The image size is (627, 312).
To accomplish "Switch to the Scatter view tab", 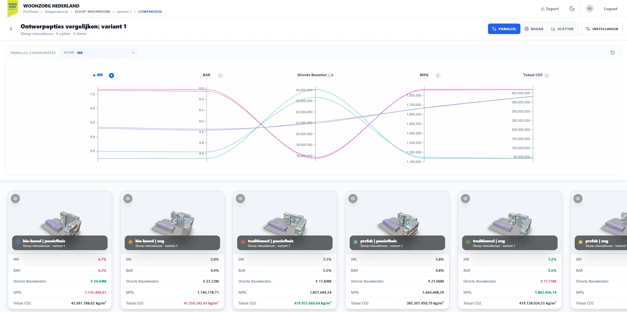I will (562, 29).
